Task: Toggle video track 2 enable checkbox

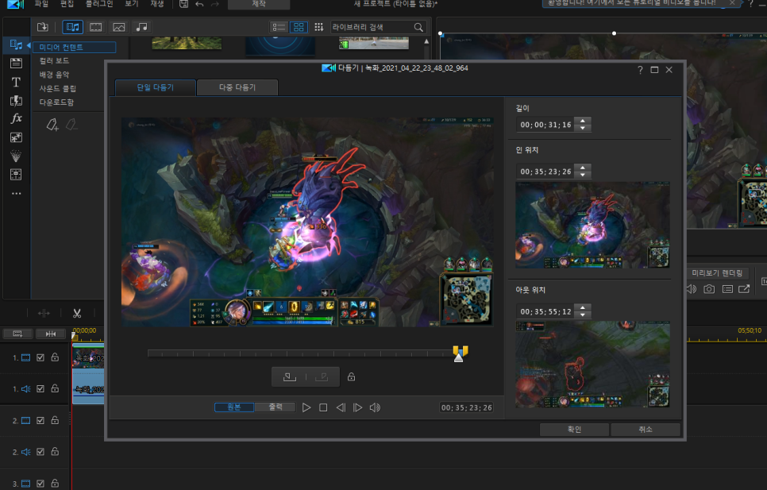Action: point(40,421)
